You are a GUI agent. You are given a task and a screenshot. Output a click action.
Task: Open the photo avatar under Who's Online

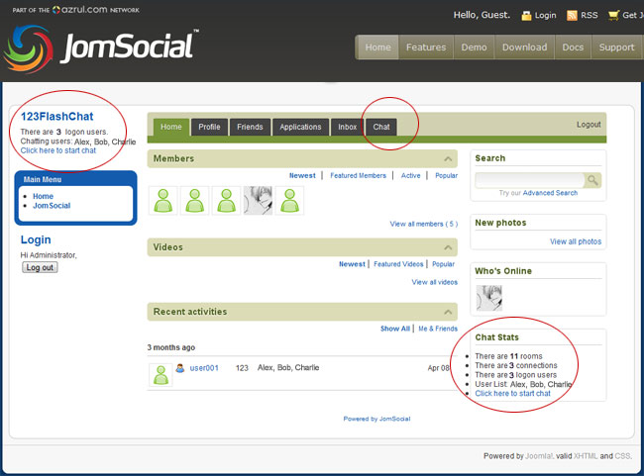(x=488, y=297)
